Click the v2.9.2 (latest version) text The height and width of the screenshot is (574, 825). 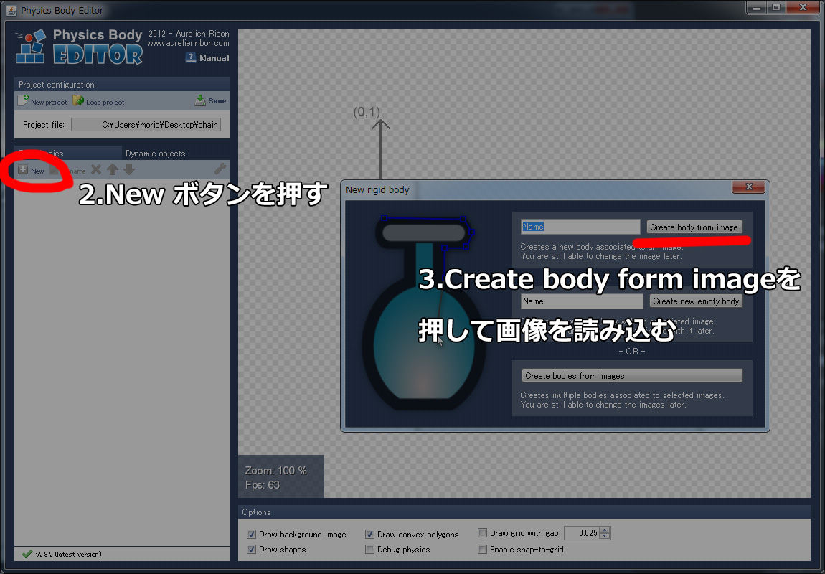click(x=68, y=554)
